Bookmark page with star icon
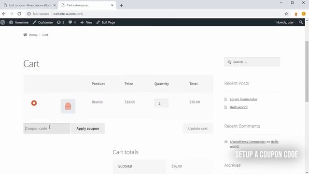Viewport: 309px width, 174px height. [286, 14]
